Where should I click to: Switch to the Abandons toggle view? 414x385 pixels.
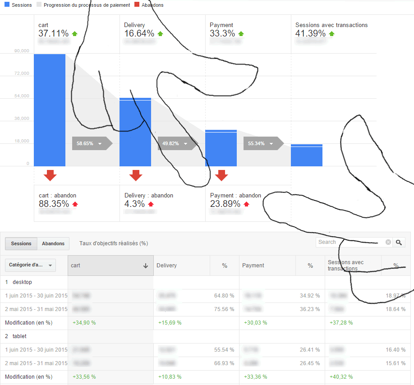point(53,243)
